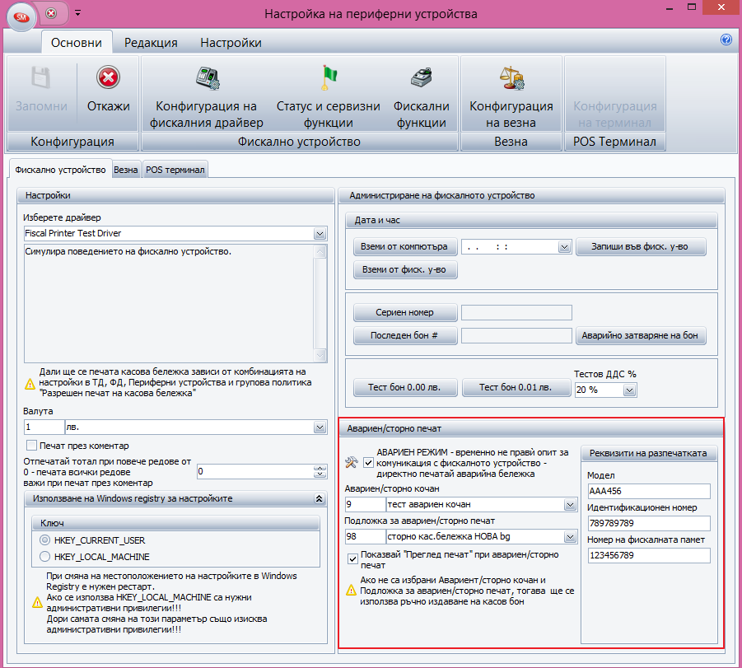Toggle the Печат през коментар checkbox
Viewport: 742px width, 668px height.
pos(31,446)
